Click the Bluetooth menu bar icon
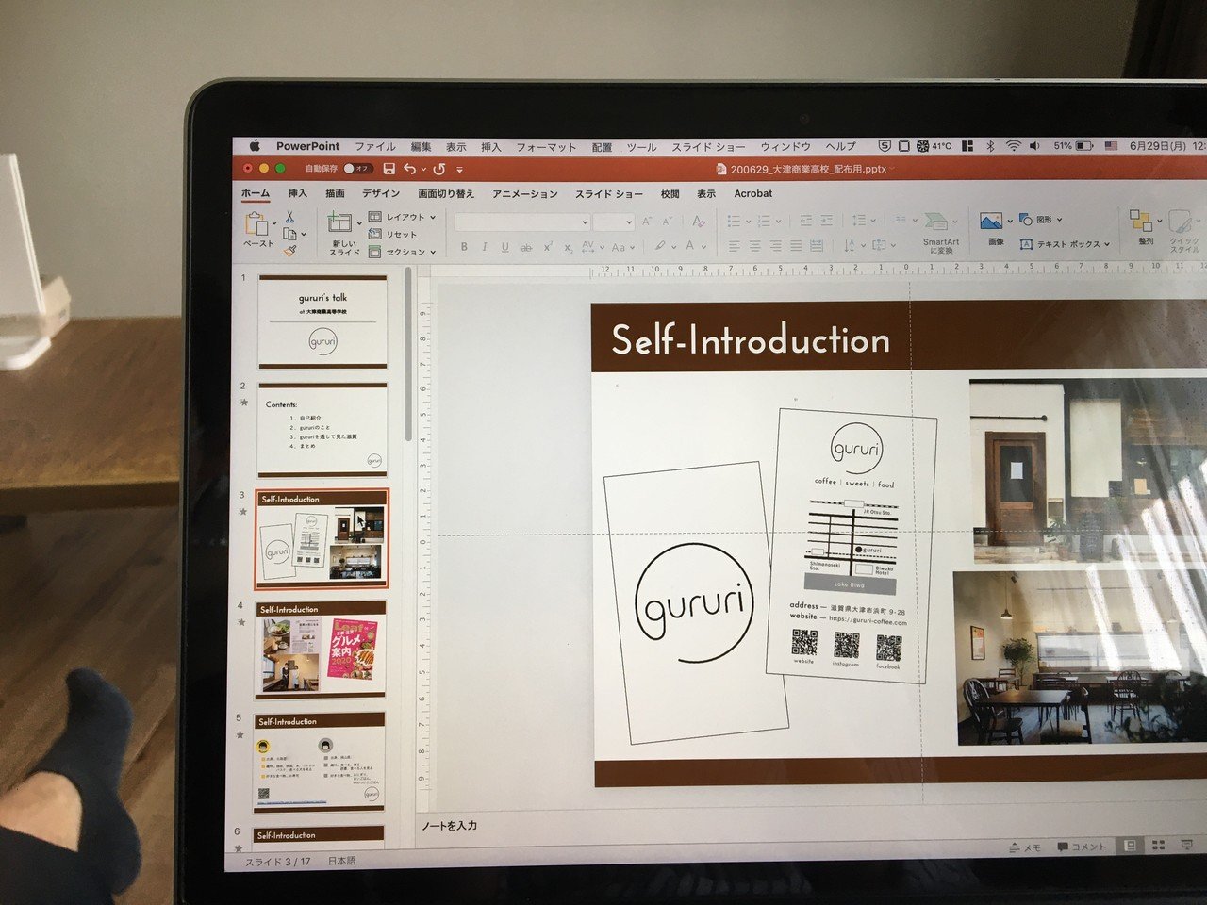 (991, 146)
